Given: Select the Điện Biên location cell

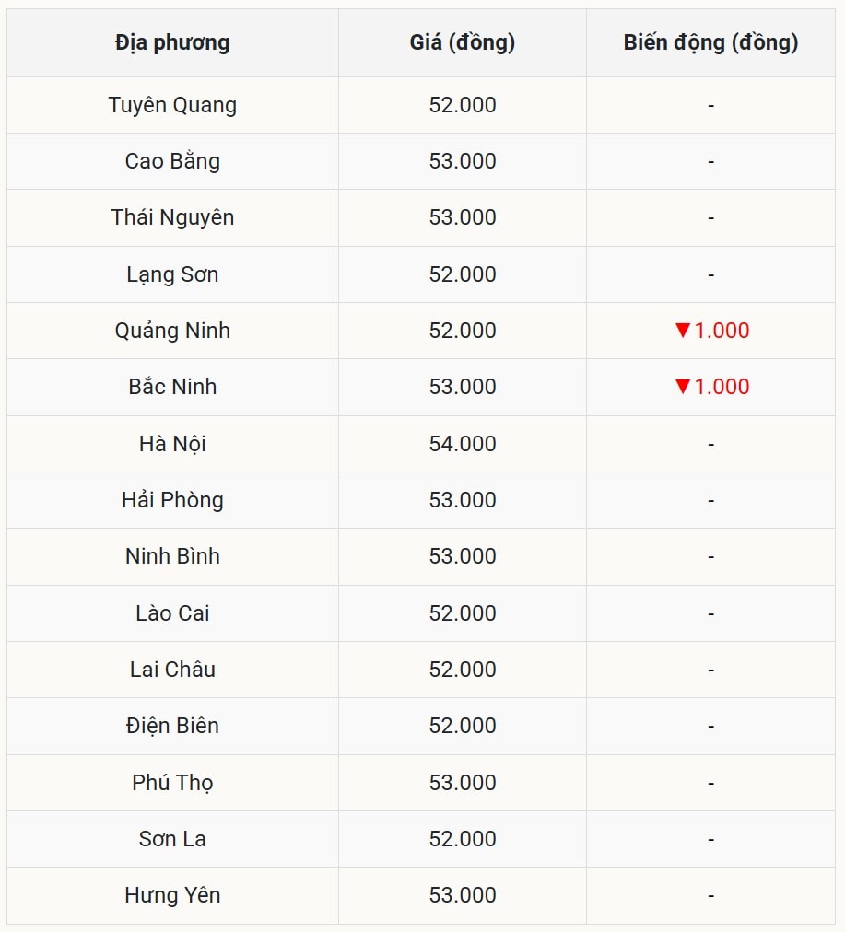Looking at the screenshot, I should point(172,726).
